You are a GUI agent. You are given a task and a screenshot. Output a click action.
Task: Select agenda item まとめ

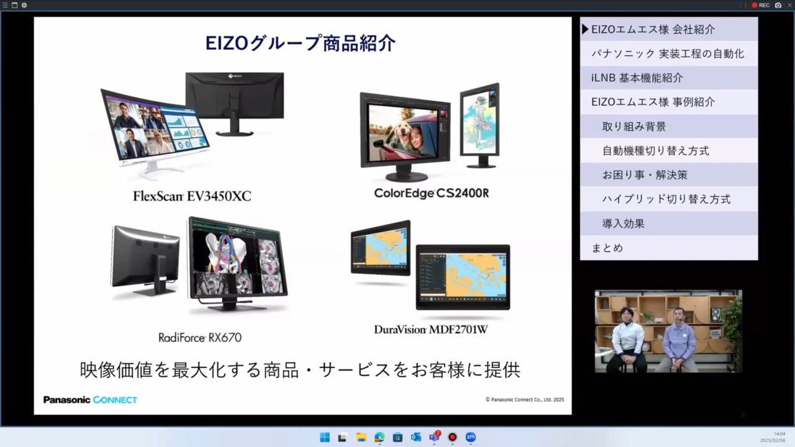tap(669, 248)
